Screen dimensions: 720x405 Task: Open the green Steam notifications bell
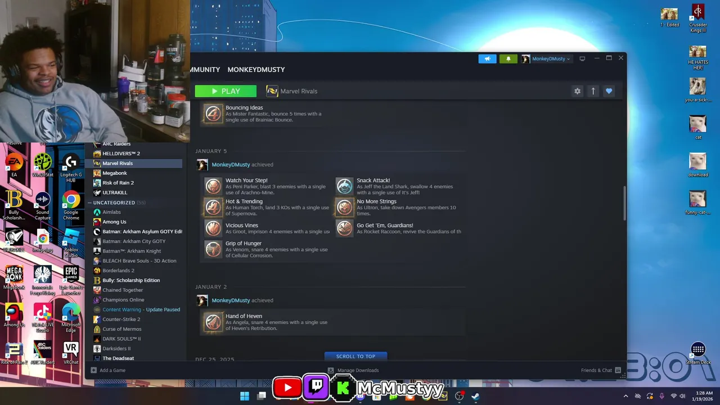pyautogui.click(x=508, y=58)
